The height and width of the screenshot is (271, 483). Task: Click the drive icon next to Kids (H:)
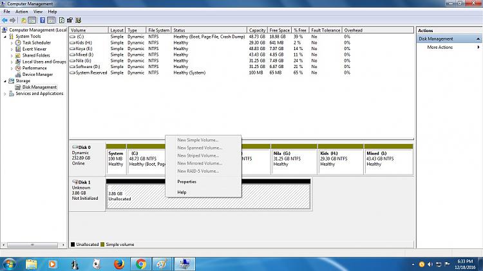[x=72, y=43]
